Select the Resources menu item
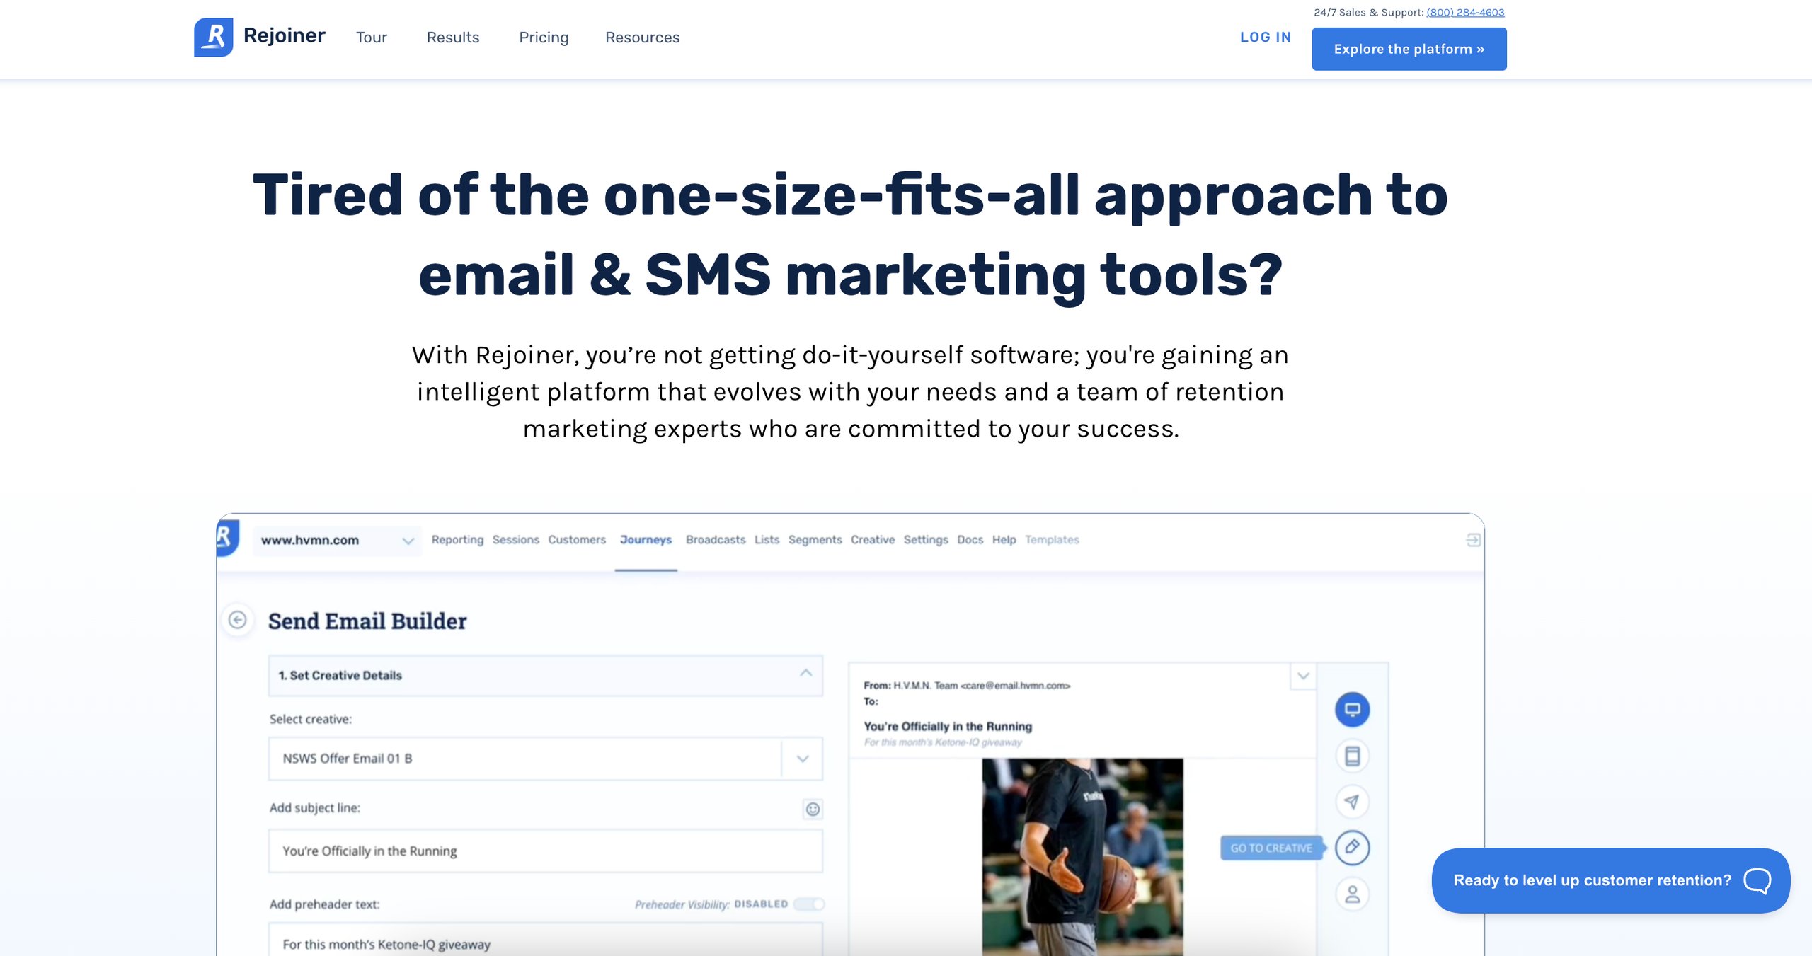Screen dimensions: 1812x956 click(x=643, y=37)
